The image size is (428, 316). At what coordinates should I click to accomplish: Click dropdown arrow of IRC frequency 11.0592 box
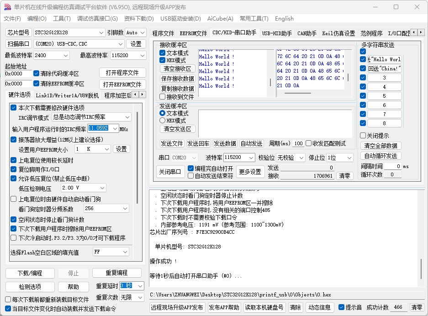coord(114,129)
